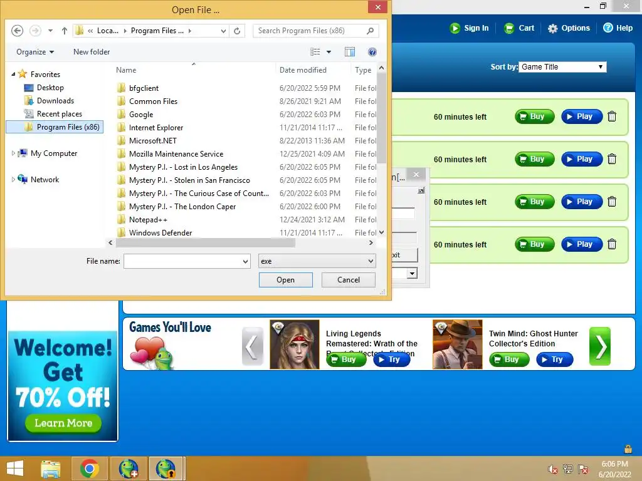
Task: Switch to the Big Fish Games taskbar app
Action: [x=166, y=468]
